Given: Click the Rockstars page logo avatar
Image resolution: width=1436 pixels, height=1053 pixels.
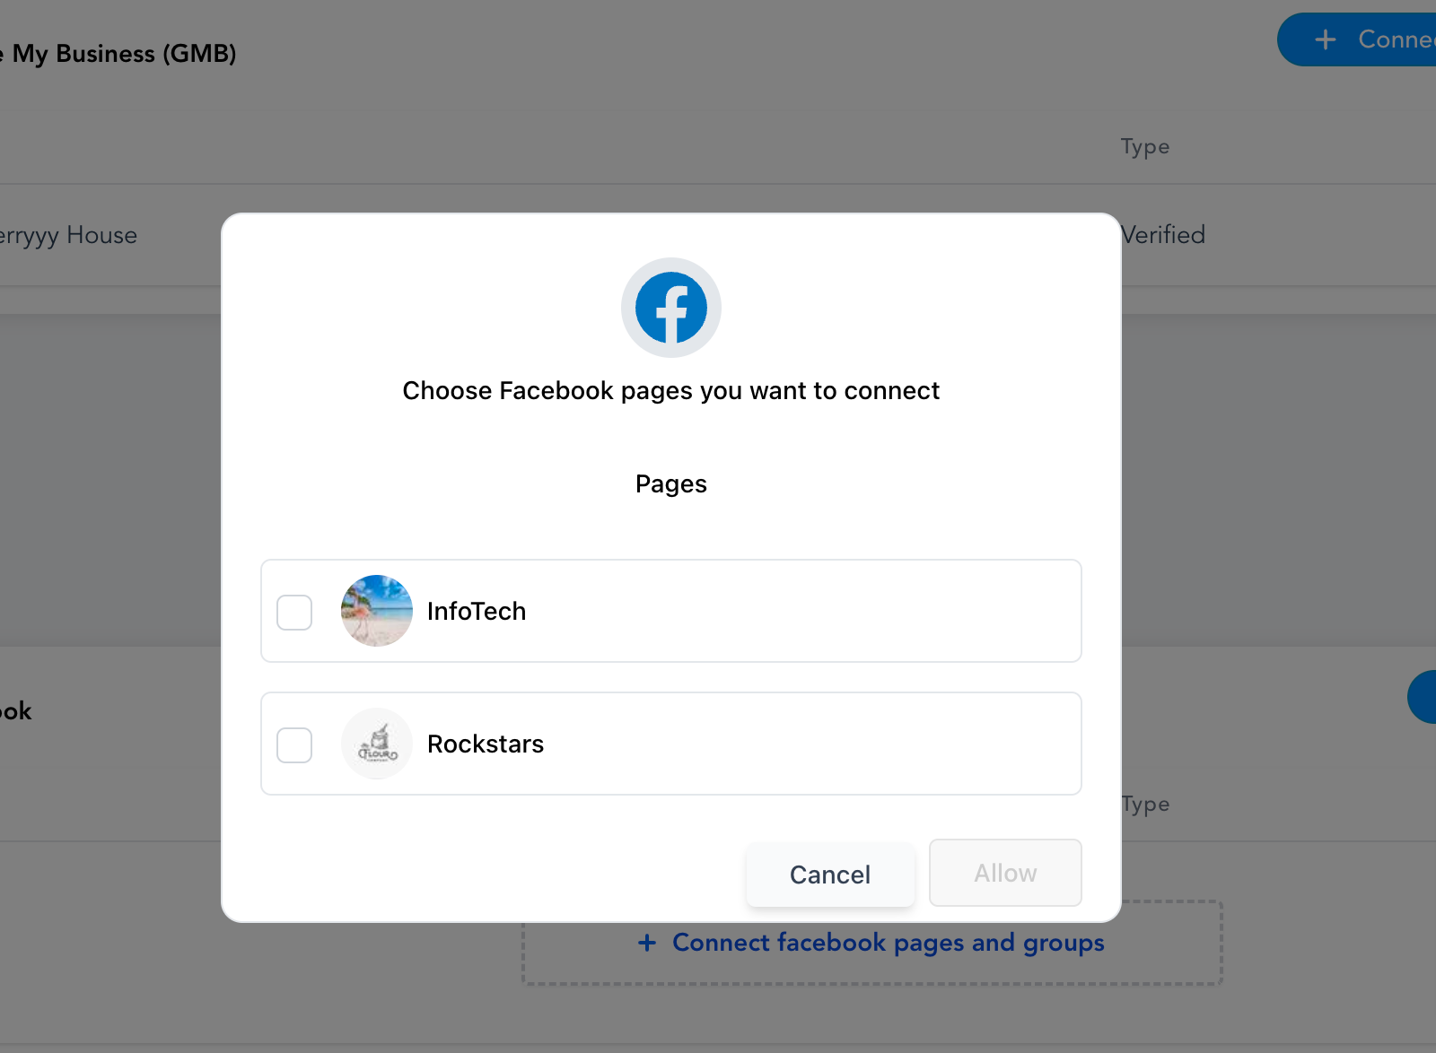Looking at the screenshot, I should (x=377, y=744).
